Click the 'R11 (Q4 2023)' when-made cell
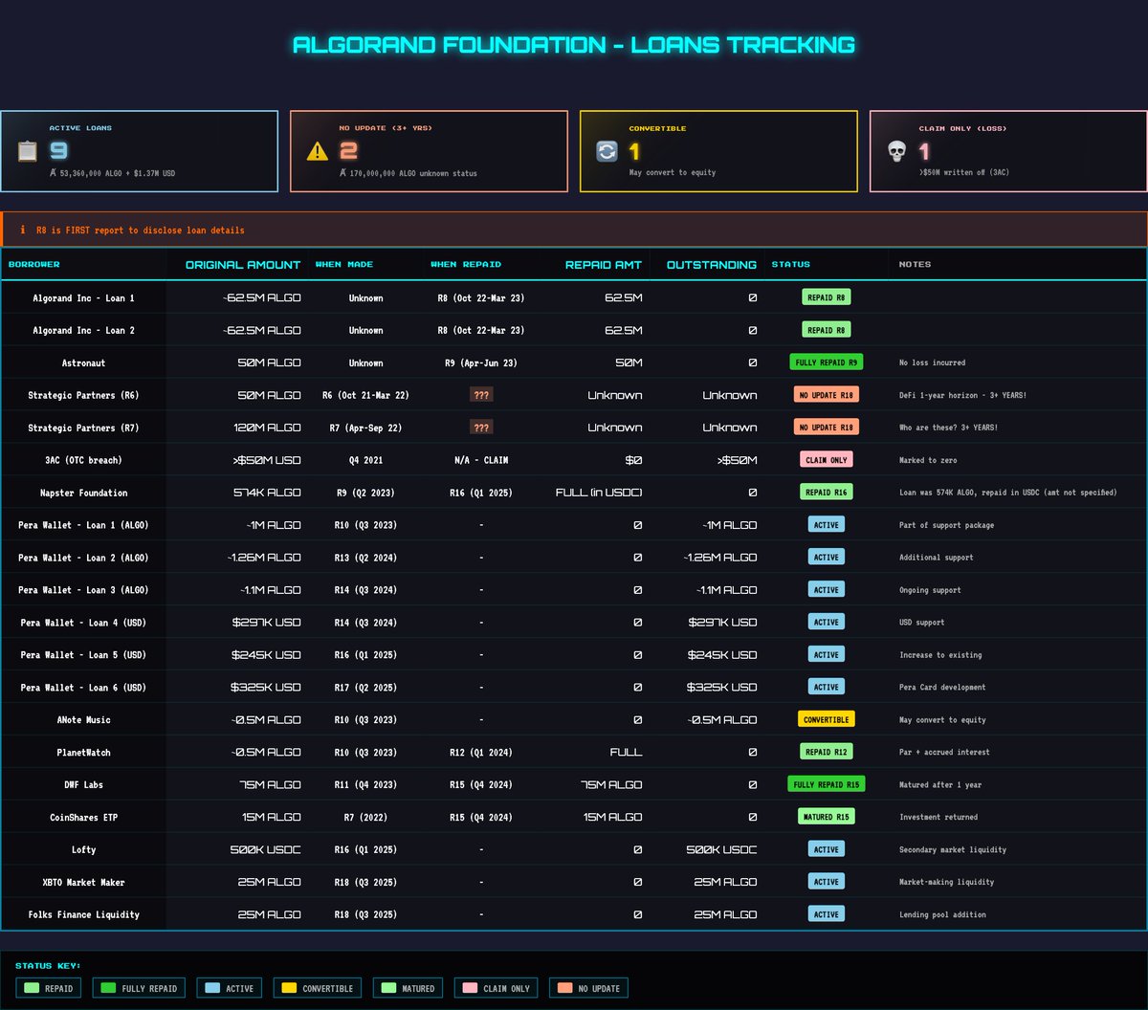Screen dimensions: 1148x1010 pyautogui.click(x=365, y=784)
